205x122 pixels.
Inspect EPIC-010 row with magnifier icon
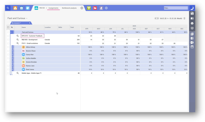[17, 36]
